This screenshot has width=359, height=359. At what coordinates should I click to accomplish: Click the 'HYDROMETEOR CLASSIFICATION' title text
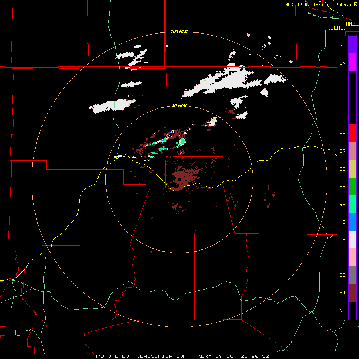tap(140, 356)
